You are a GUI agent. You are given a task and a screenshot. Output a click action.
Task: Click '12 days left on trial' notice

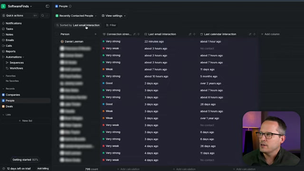click(19, 169)
